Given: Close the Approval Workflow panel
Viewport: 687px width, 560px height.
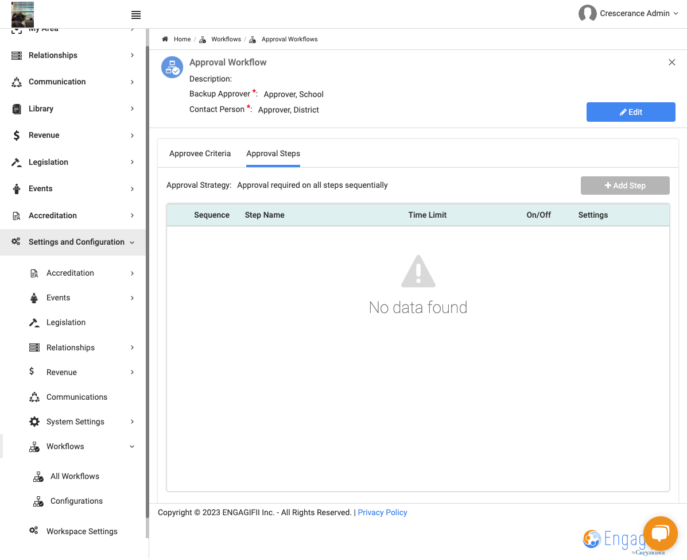Looking at the screenshot, I should pos(672,62).
